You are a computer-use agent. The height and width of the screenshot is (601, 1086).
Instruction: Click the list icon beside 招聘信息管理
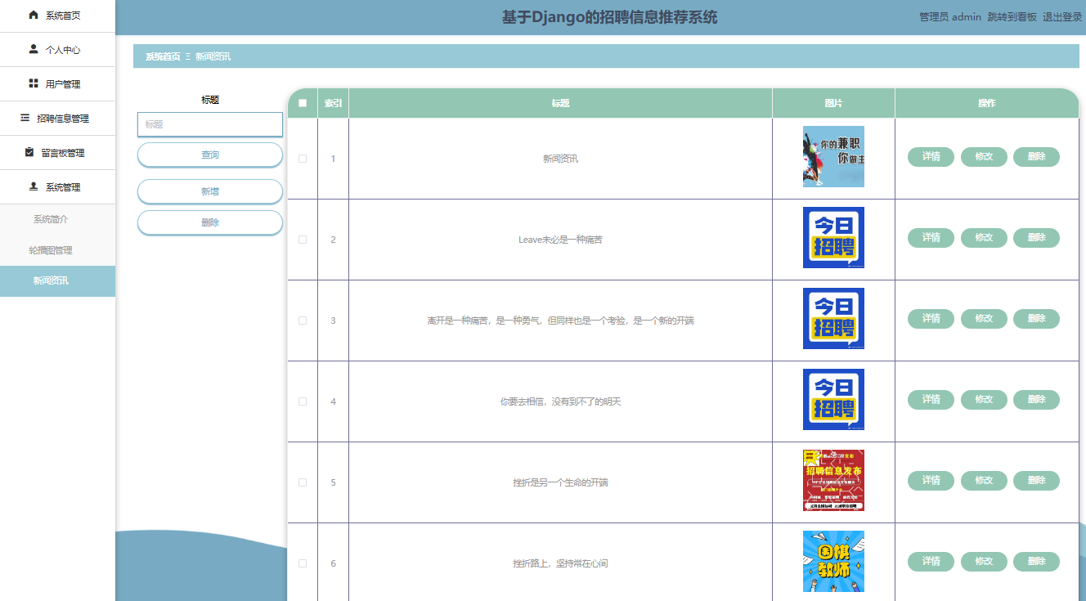coord(25,118)
